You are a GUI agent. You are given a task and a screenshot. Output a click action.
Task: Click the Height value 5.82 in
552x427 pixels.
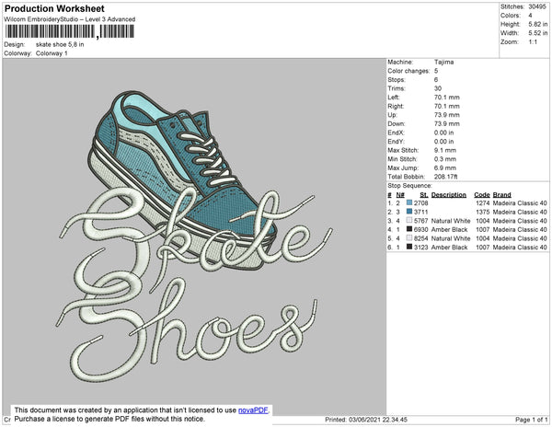(538, 24)
